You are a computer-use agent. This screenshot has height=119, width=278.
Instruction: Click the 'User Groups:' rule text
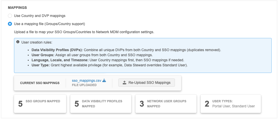pos(43,55)
